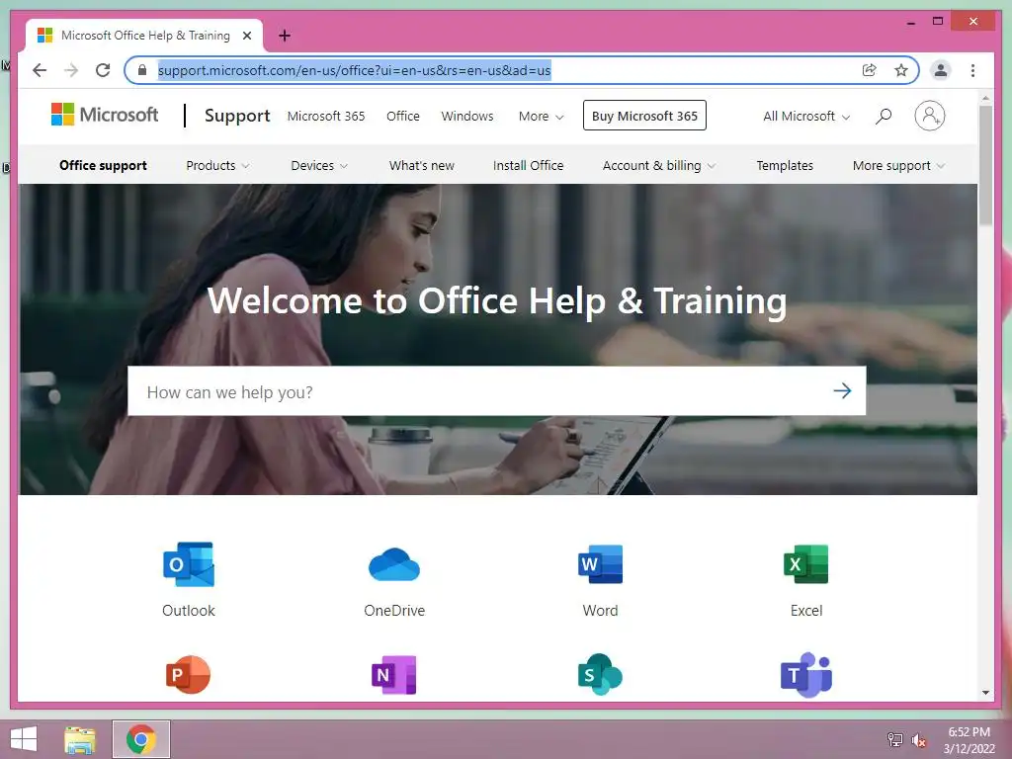Open Chrome's three-dot menu

click(x=972, y=70)
